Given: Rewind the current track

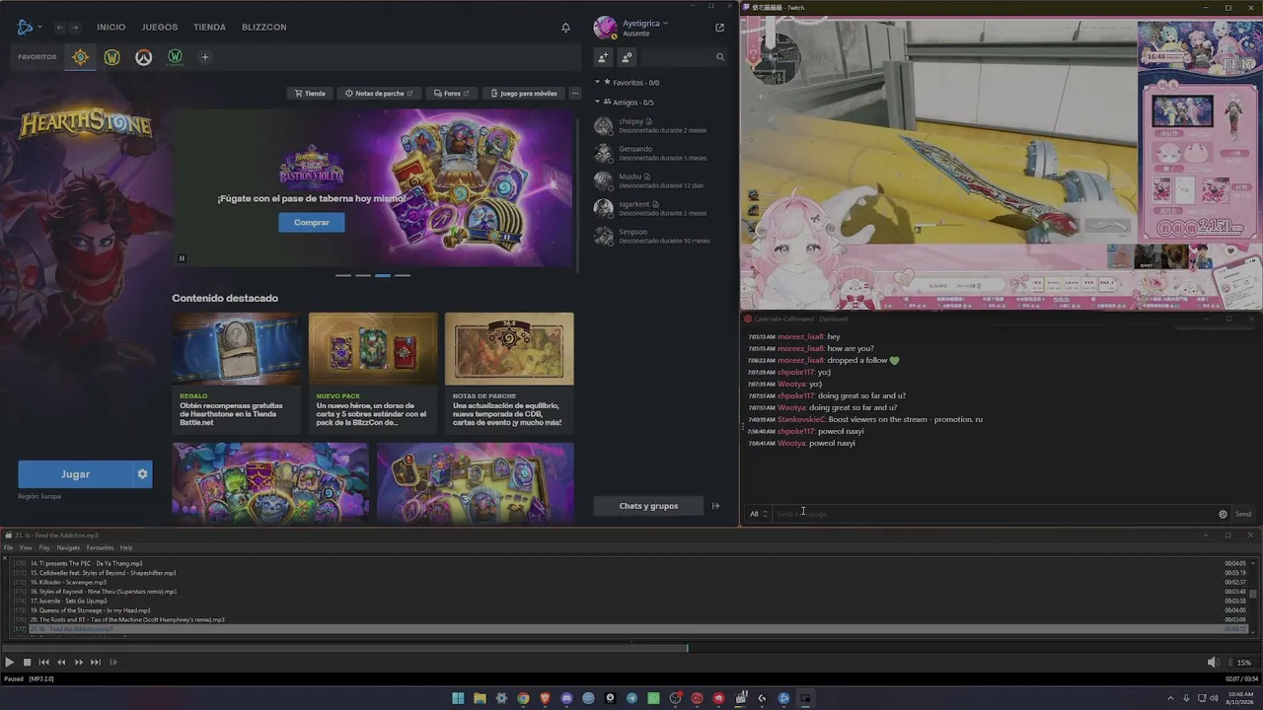Looking at the screenshot, I should click(61, 663).
